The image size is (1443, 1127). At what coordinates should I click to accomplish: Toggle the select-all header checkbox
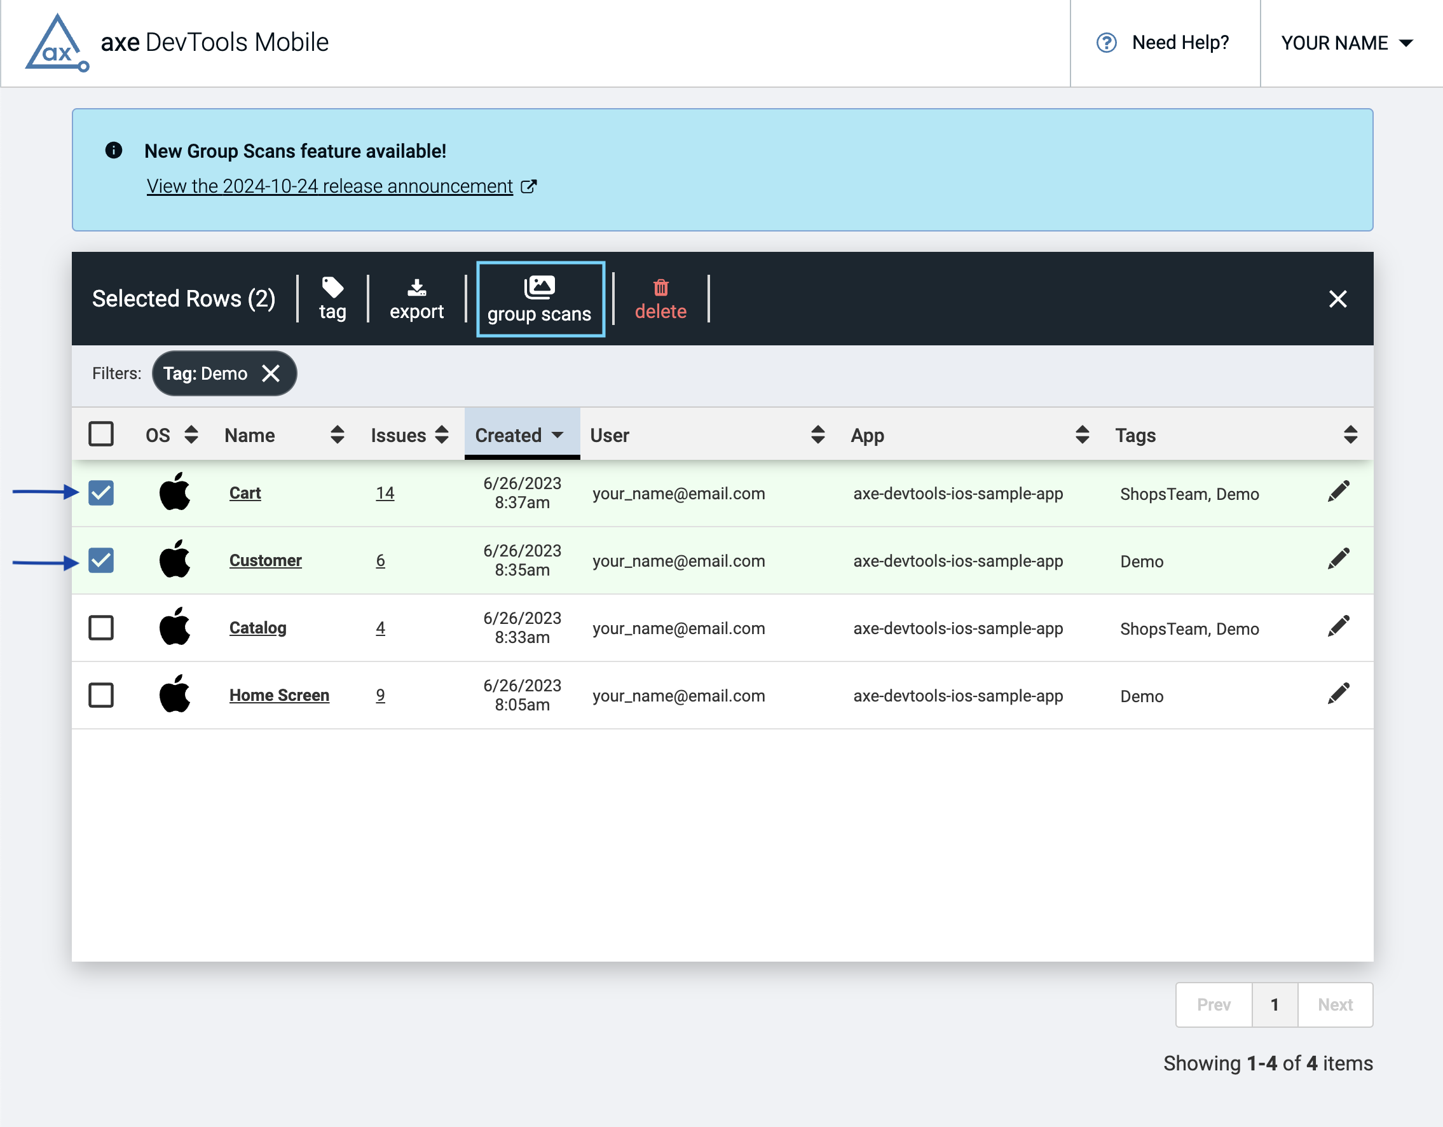tap(101, 434)
